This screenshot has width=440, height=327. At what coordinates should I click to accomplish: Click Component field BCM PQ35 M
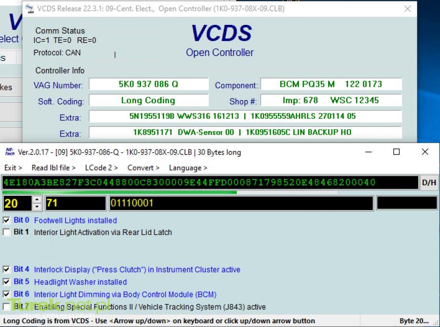click(x=331, y=84)
